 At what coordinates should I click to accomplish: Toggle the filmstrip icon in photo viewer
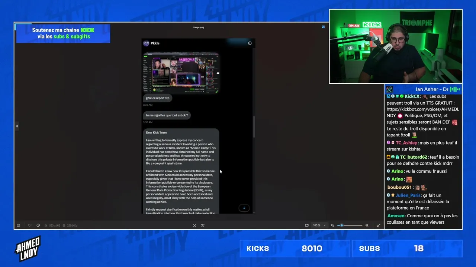pyautogui.click(x=18, y=225)
